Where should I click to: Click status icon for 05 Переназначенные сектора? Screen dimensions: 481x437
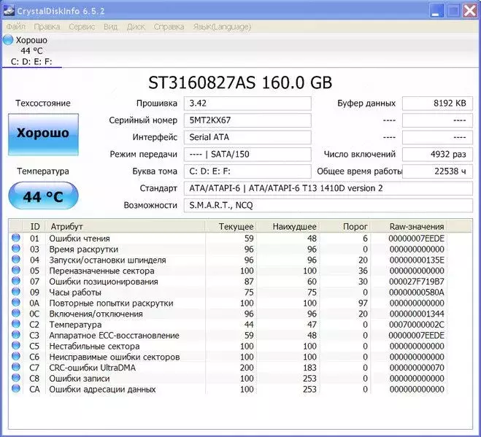point(16,270)
